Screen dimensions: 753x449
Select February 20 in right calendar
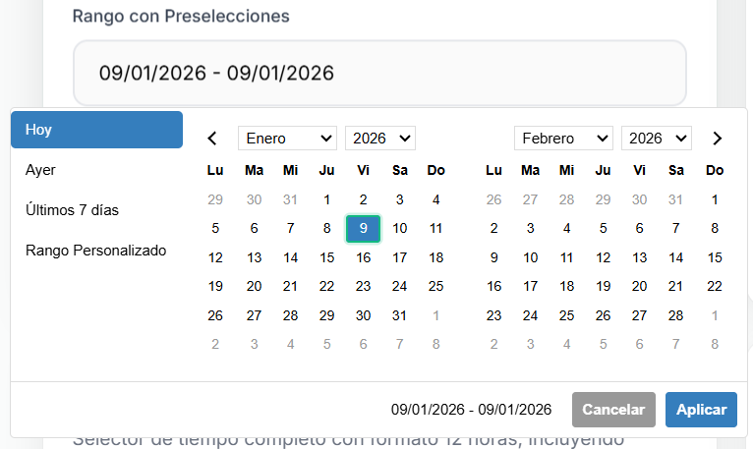[x=640, y=286]
